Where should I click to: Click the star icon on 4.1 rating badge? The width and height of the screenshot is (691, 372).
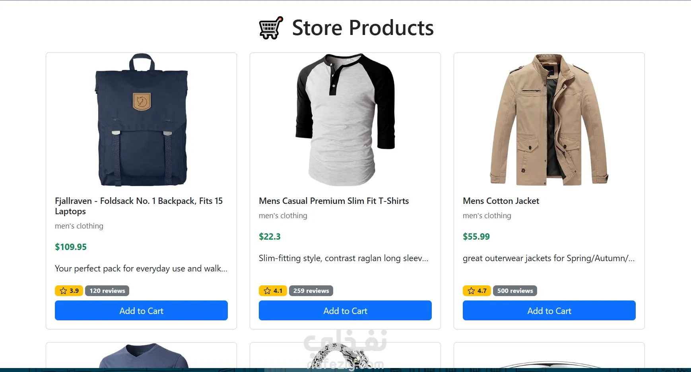point(267,291)
